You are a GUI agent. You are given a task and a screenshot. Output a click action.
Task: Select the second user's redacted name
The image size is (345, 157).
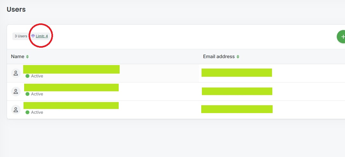pyautogui.click(x=71, y=88)
